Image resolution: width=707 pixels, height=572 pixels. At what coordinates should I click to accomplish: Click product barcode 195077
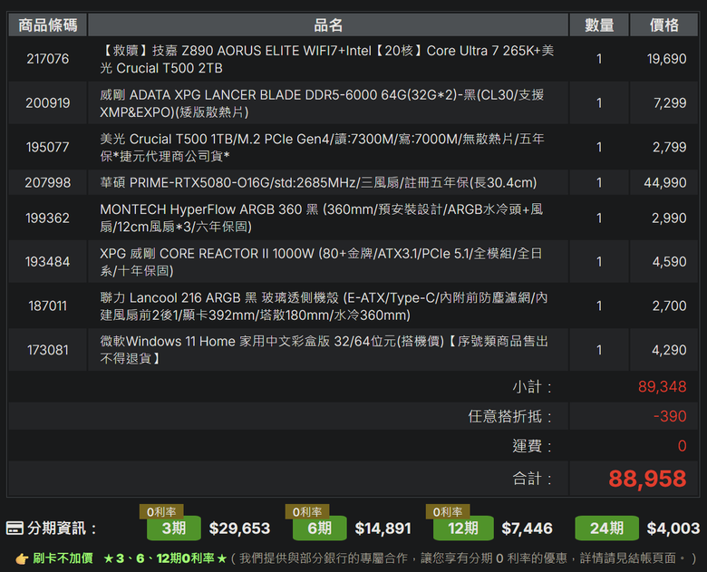(x=47, y=148)
